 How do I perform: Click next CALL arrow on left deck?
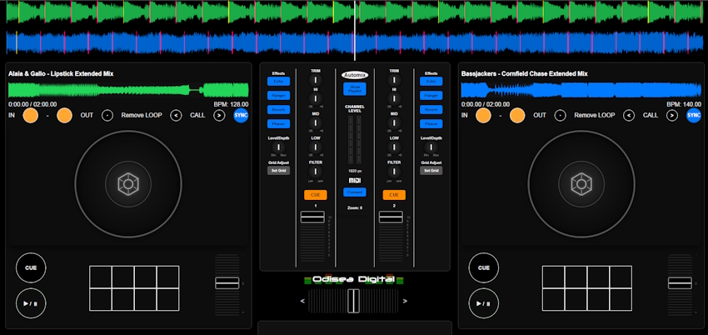click(x=219, y=116)
